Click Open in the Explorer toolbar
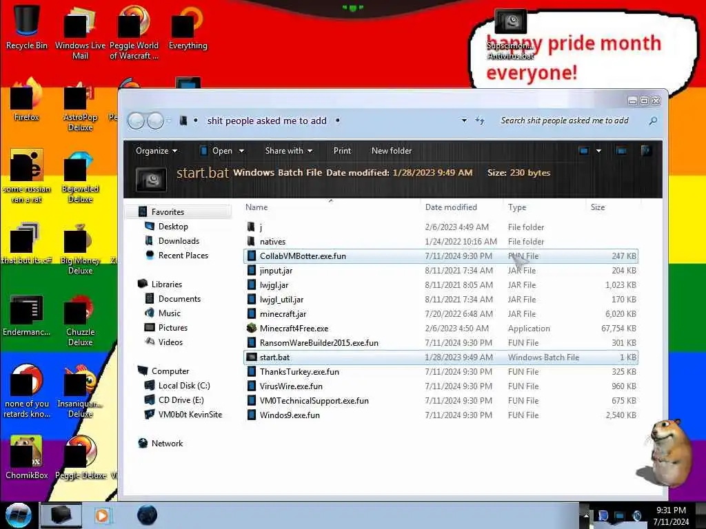 pos(216,151)
